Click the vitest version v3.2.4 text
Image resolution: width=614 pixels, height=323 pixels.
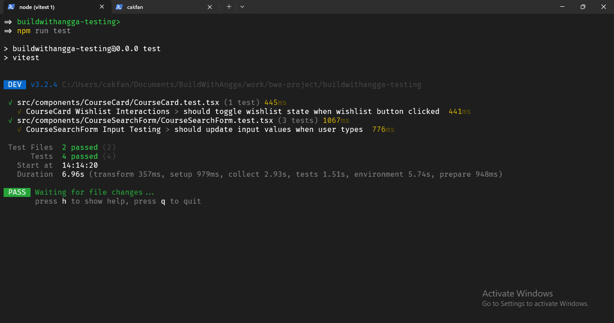coord(43,84)
